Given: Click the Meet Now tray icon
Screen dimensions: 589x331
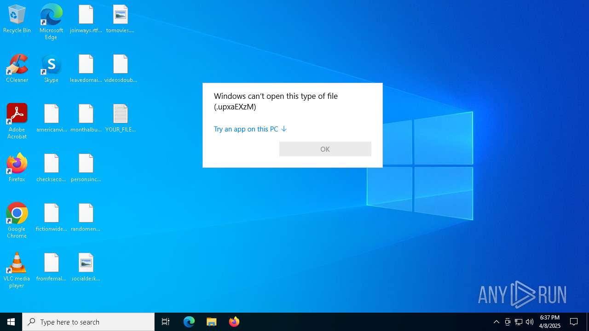Looking at the screenshot, I should [x=508, y=322].
